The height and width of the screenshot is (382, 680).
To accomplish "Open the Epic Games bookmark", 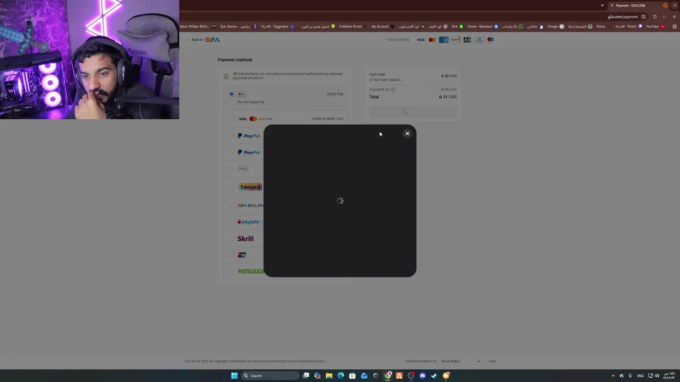I will pos(238,27).
